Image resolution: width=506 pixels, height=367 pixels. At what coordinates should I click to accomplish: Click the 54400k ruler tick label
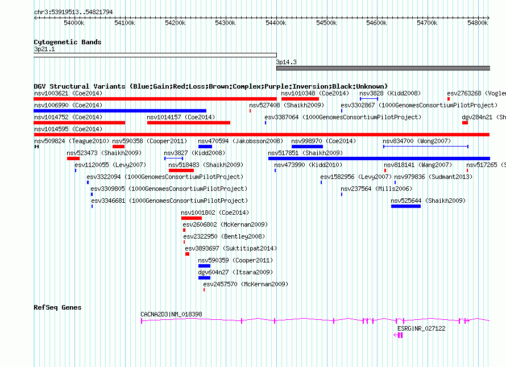tap(276, 23)
